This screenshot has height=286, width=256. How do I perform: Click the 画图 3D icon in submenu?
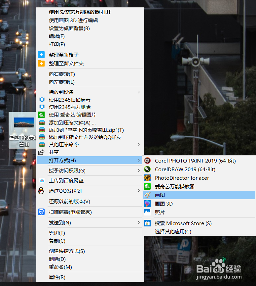[147, 204]
